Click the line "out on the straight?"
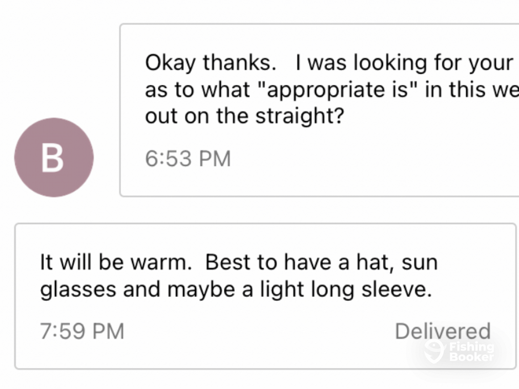Screen dimensions: 519x389 [245, 116]
